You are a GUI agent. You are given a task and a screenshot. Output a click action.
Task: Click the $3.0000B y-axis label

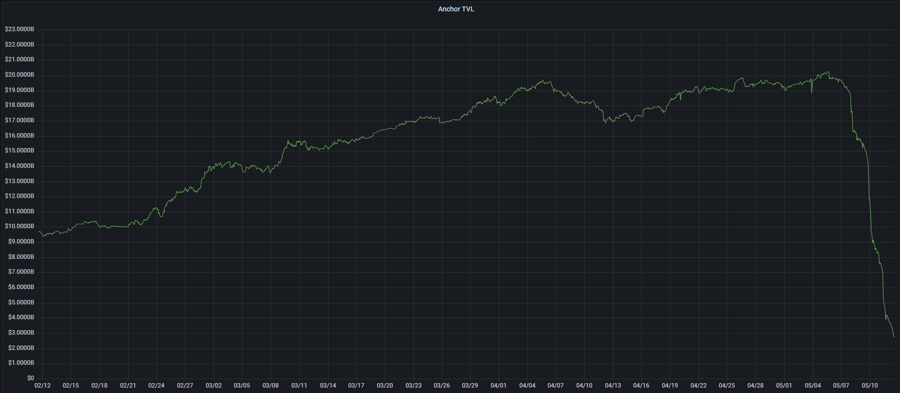click(x=21, y=333)
